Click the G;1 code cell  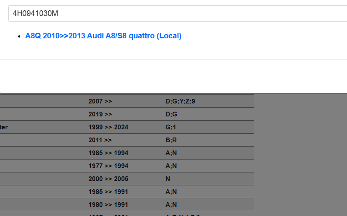171,127
